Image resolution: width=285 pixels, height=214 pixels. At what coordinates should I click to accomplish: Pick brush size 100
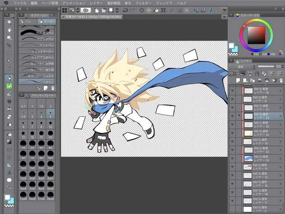(50, 155)
